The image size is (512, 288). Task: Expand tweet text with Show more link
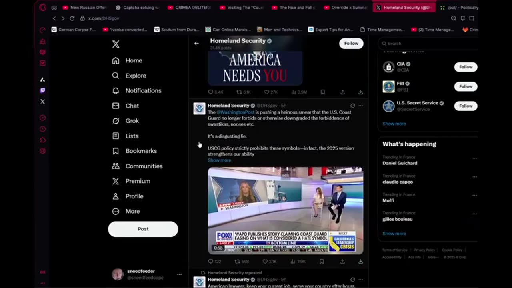(x=219, y=160)
